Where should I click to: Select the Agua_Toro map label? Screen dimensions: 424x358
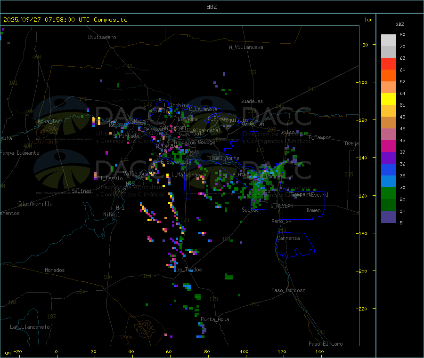click(x=50, y=121)
